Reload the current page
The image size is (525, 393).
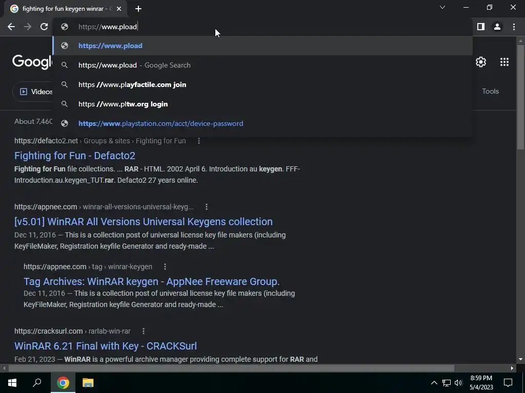[x=44, y=27]
